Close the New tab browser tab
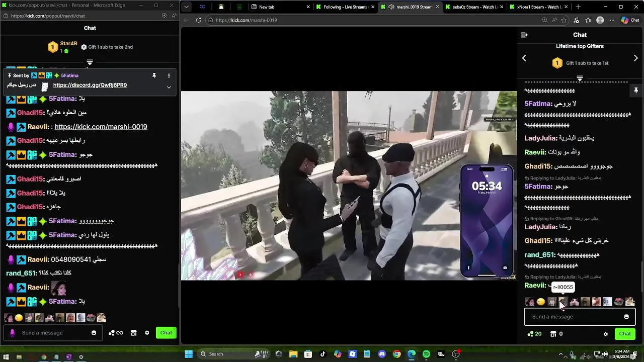This screenshot has height=362, width=644. click(308, 7)
